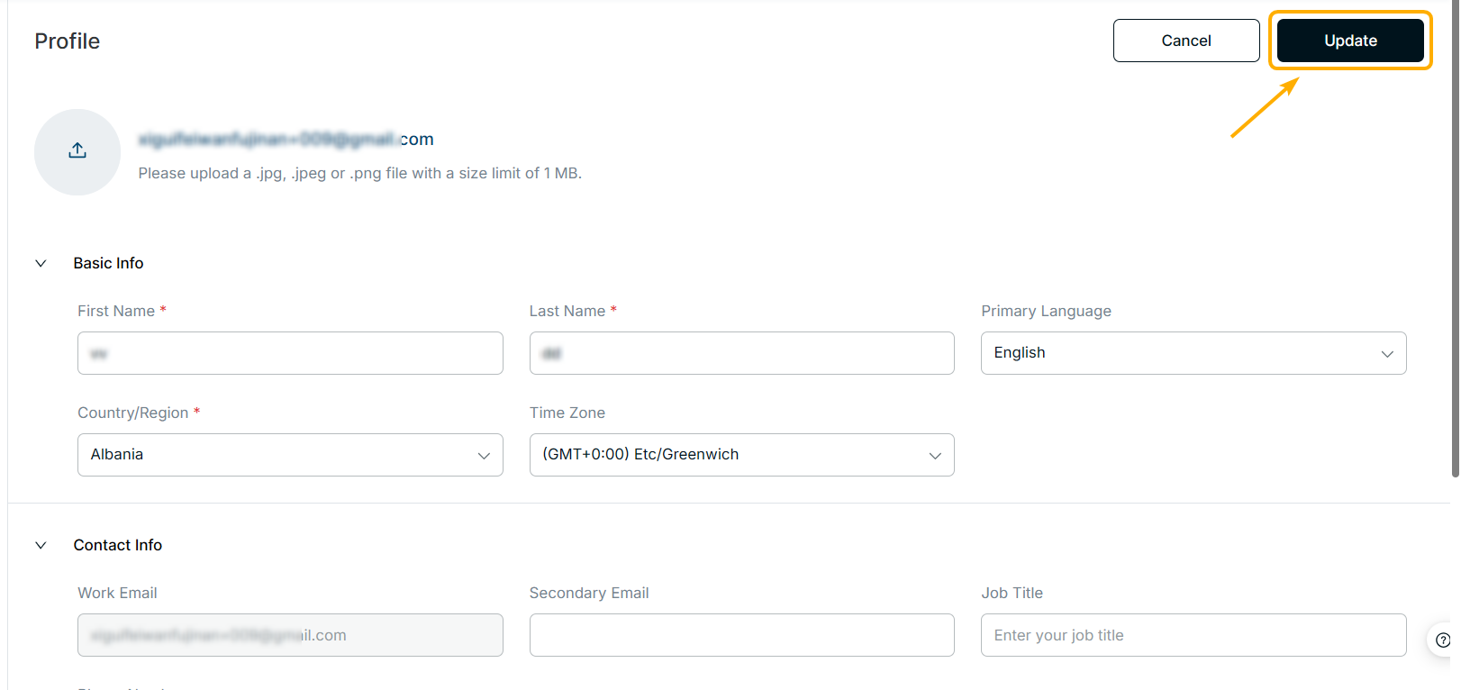Open the Time Zone dropdown

coord(741,455)
